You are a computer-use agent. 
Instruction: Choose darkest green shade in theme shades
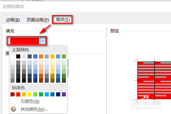pos(64,80)
